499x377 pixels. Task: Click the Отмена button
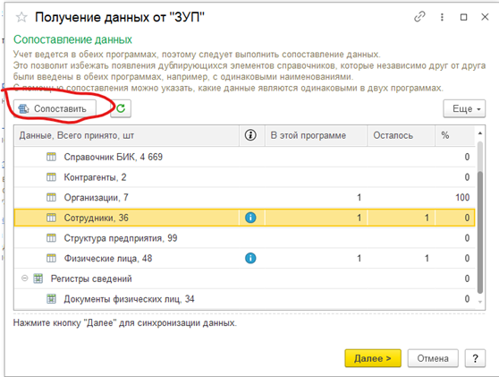pyautogui.click(x=433, y=358)
